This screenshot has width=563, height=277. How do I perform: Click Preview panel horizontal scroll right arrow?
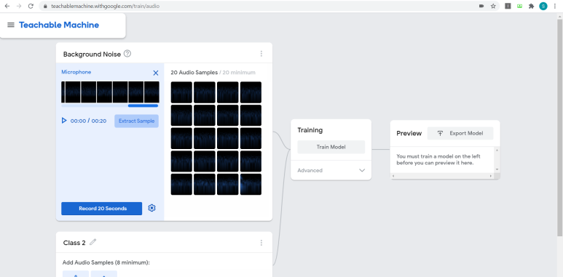(x=491, y=176)
